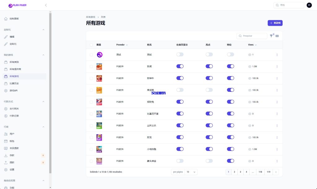The width and height of the screenshot is (317, 189).
Task: Click the filter funnel icon above the table
Action: tap(271, 36)
